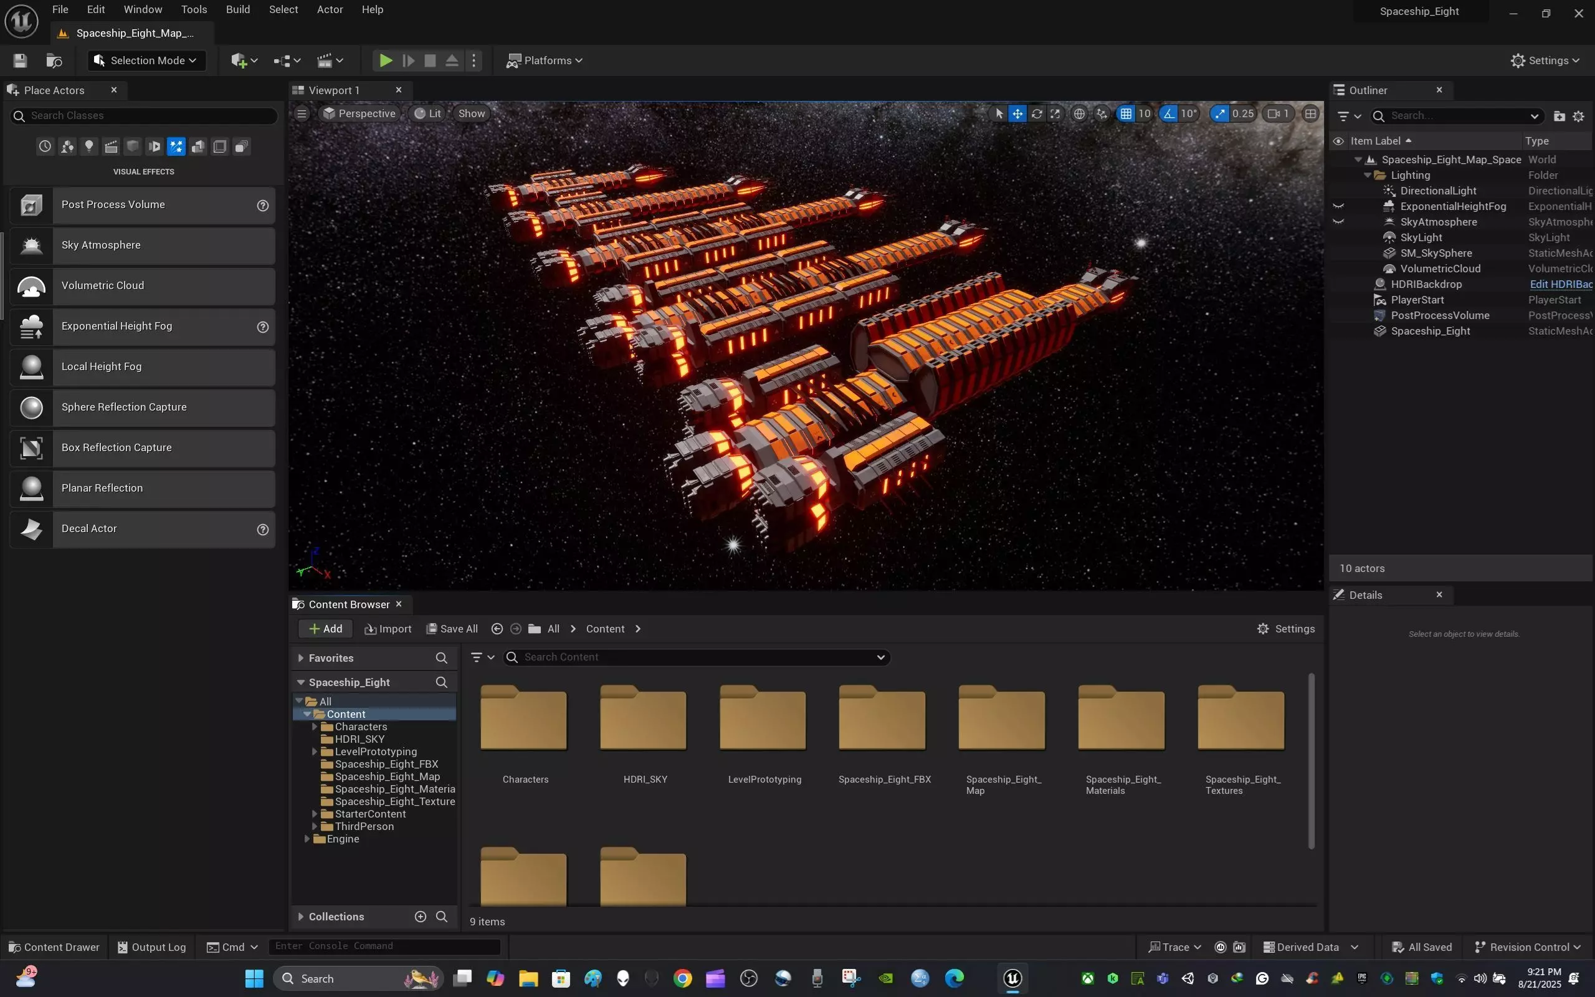The width and height of the screenshot is (1595, 997).
Task: Toggle scale snapping icon
Action: (1220, 113)
